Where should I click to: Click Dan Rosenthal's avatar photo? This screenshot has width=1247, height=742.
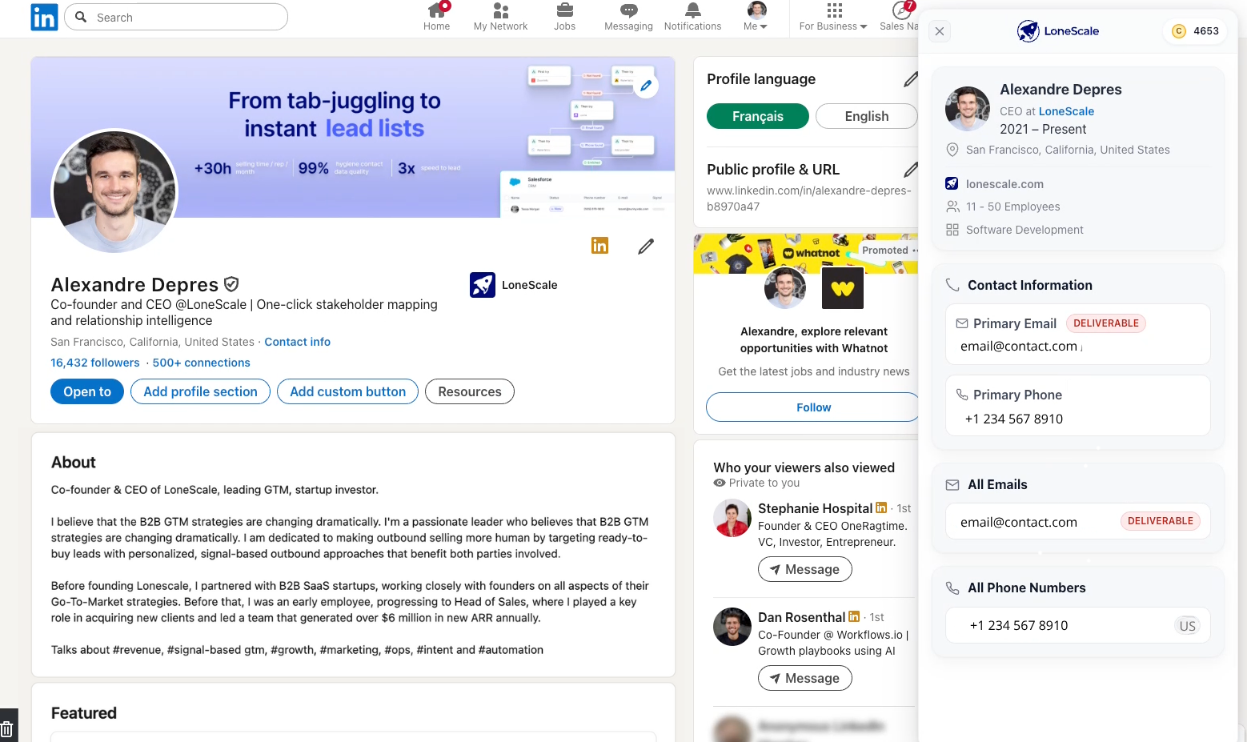[x=732, y=627]
